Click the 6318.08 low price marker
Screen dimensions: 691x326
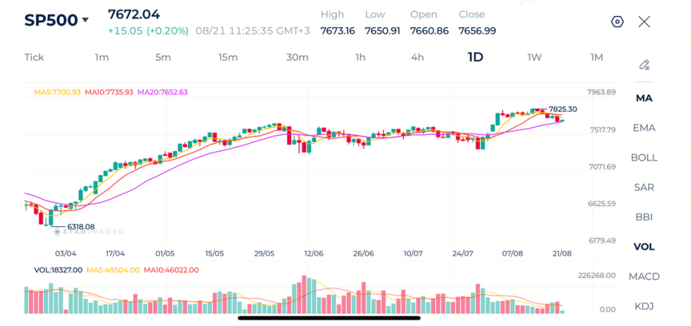[x=81, y=226]
